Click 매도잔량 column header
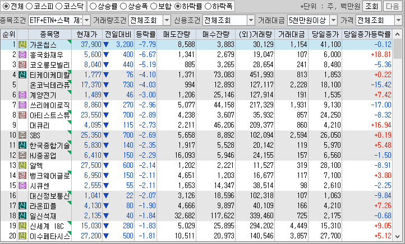 click(177, 34)
